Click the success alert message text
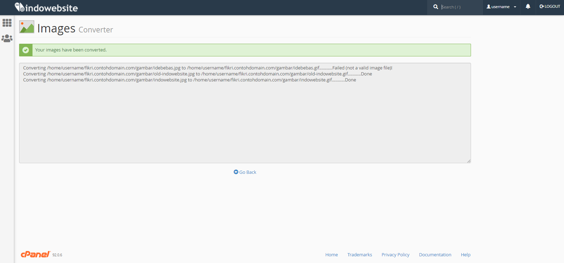This screenshot has height=263, width=564. point(71,50)
